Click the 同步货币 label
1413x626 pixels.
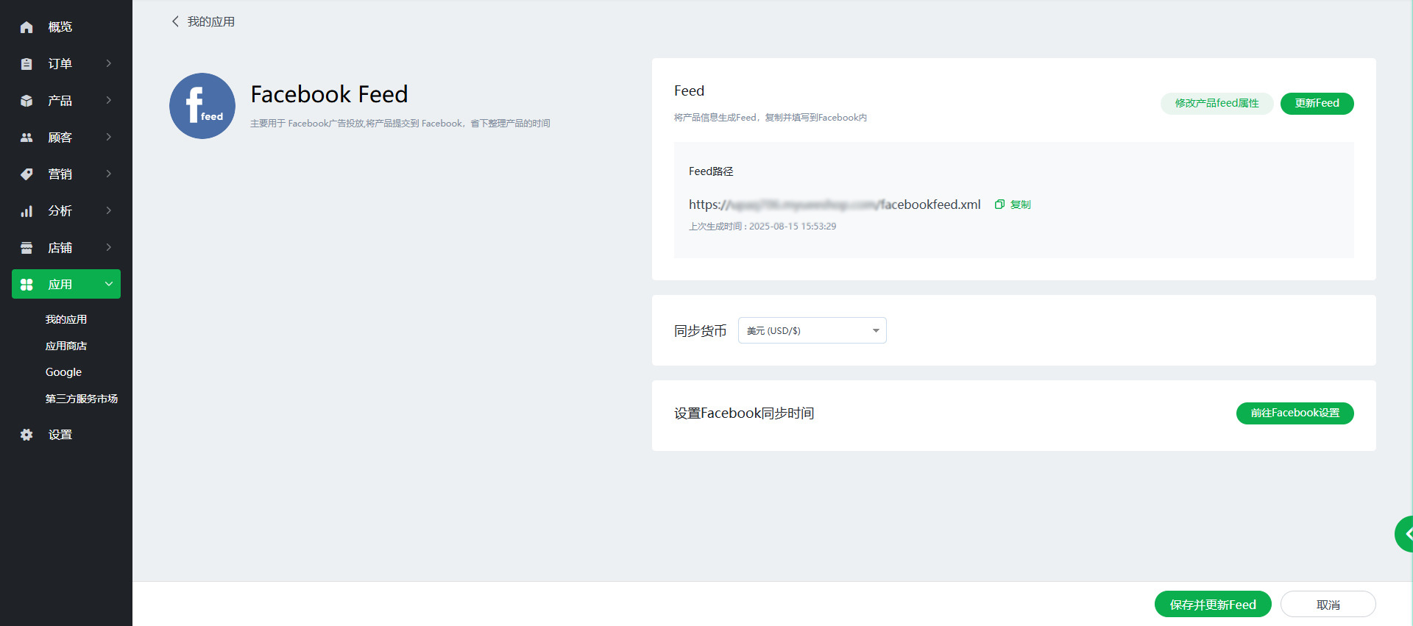[701, 331]
